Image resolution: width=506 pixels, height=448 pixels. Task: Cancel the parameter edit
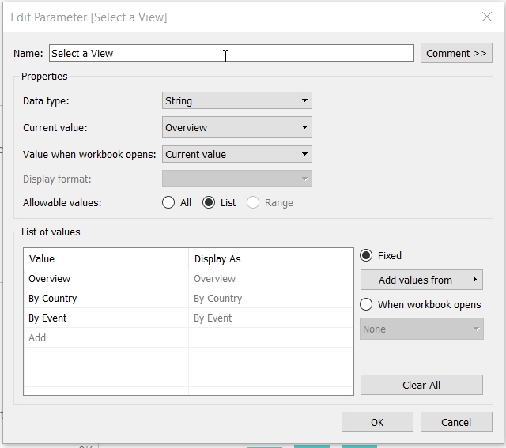tap(456, 422)
